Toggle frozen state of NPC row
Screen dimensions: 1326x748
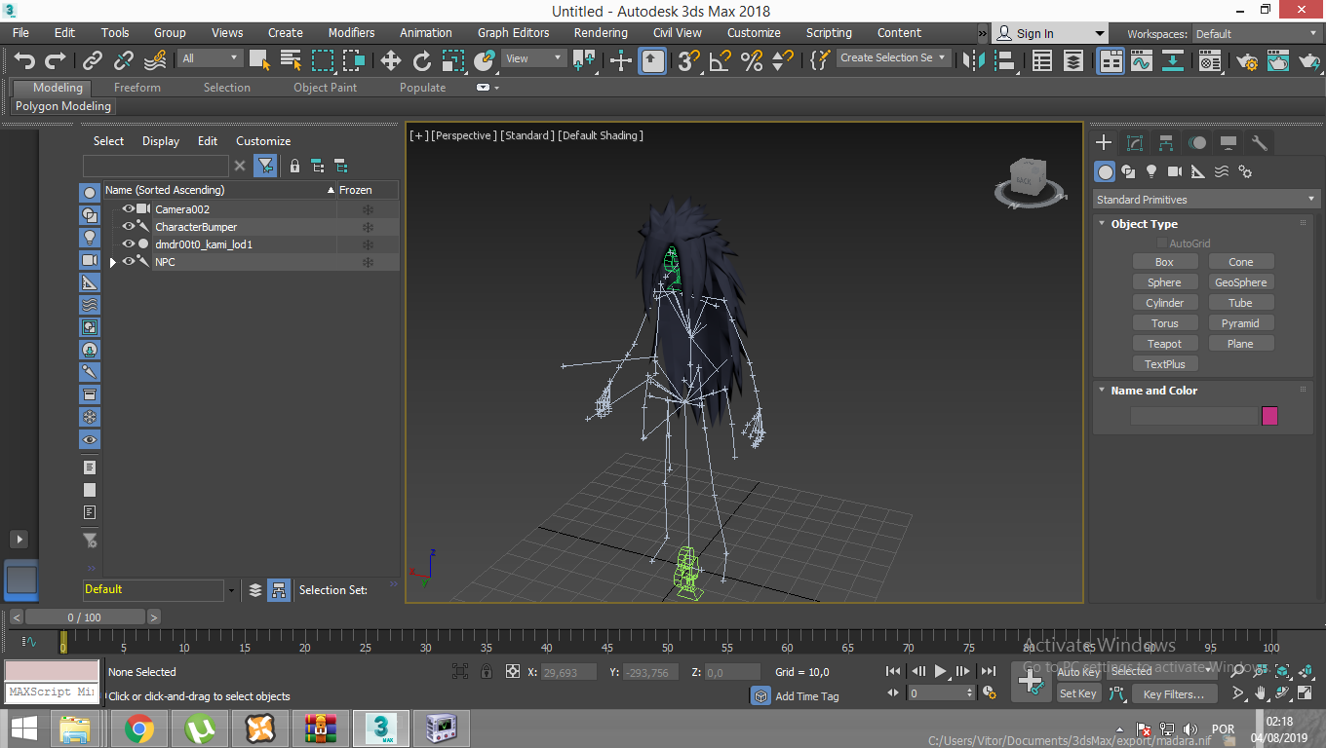tap(368, 262)
